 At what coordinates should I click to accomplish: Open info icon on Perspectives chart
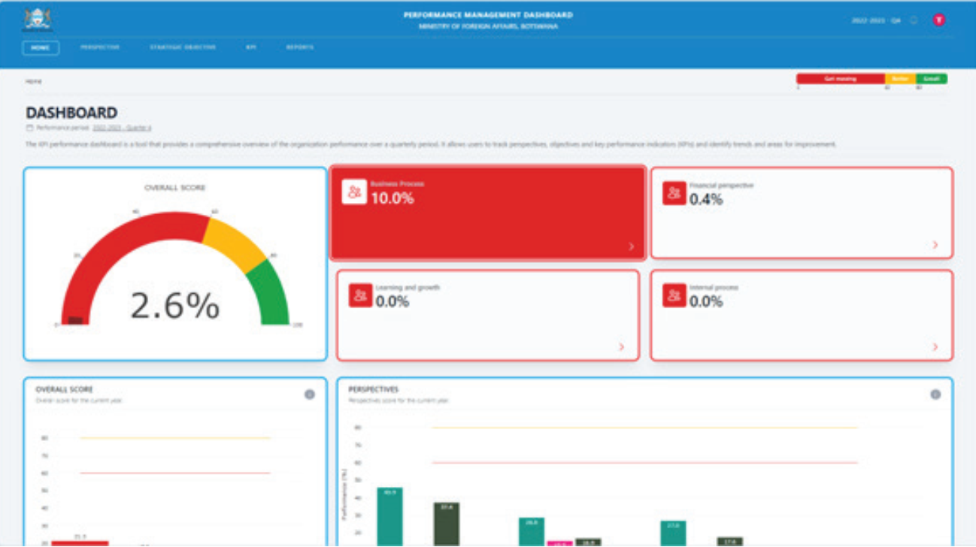click(x=935, y=394)
